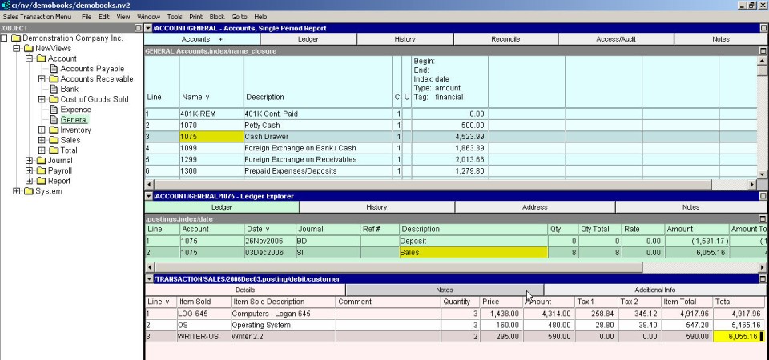Select the Additional Info tab in transaction pane

click(x=654, y=290)
